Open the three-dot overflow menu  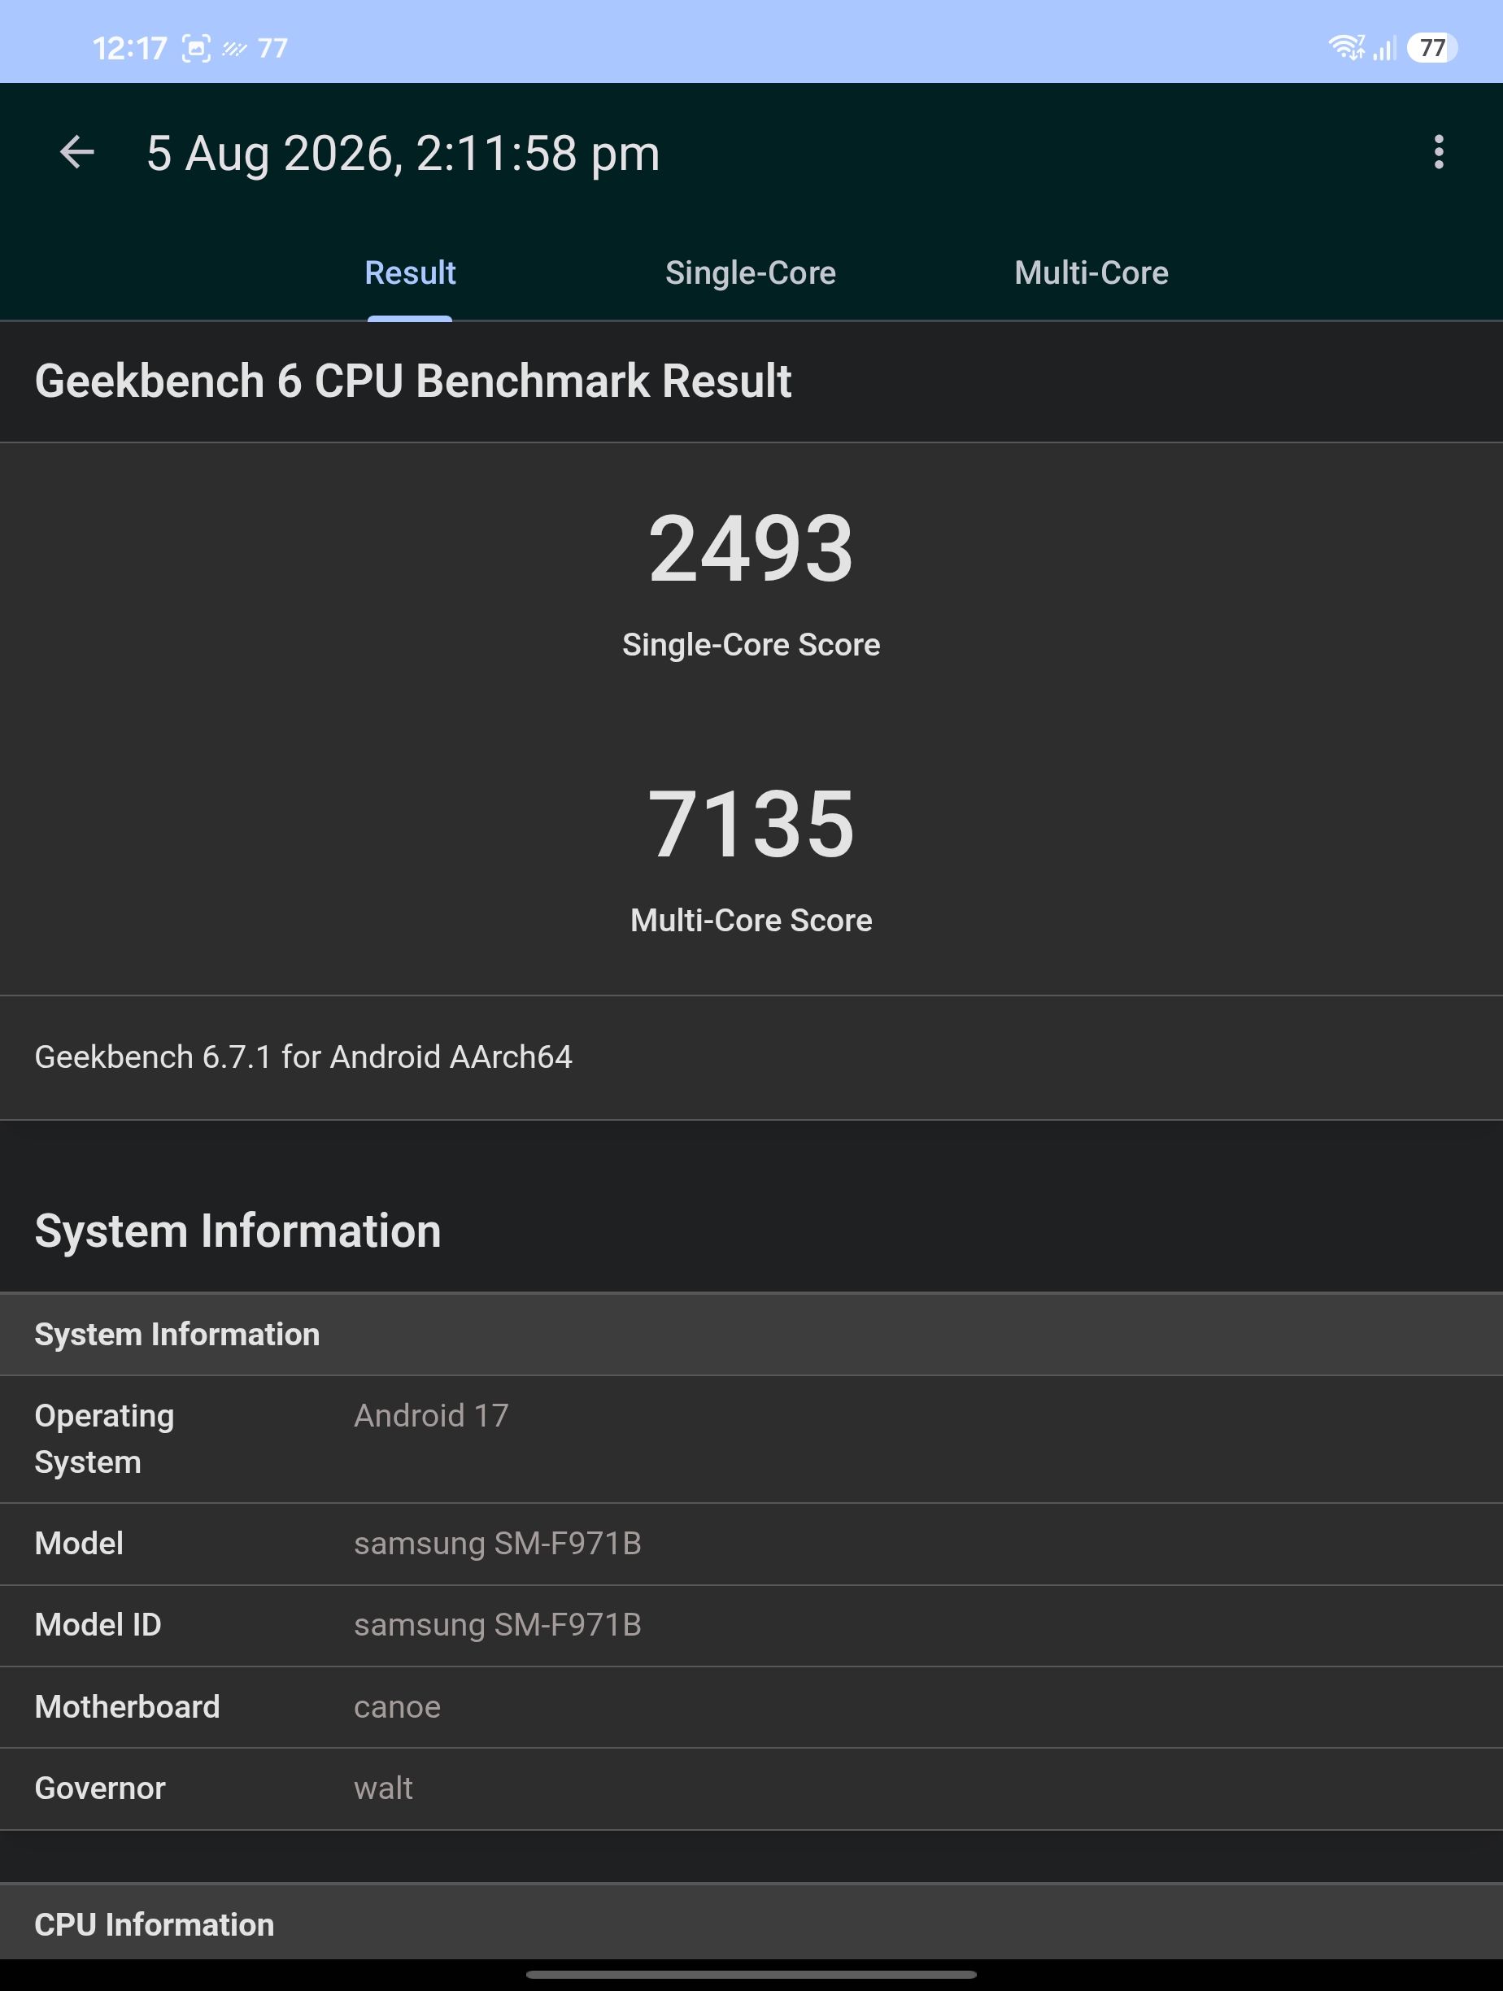[x=1438, y=152]
